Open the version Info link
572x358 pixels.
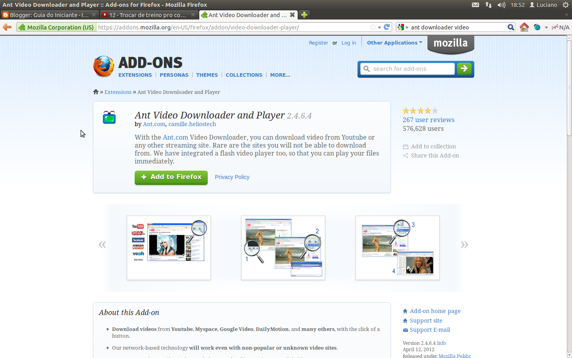(441, 343)
